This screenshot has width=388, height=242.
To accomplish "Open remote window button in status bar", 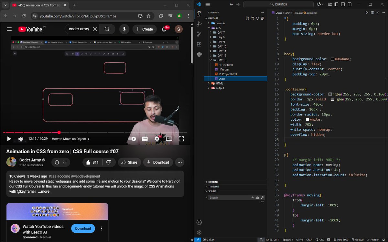I will 198,240.
